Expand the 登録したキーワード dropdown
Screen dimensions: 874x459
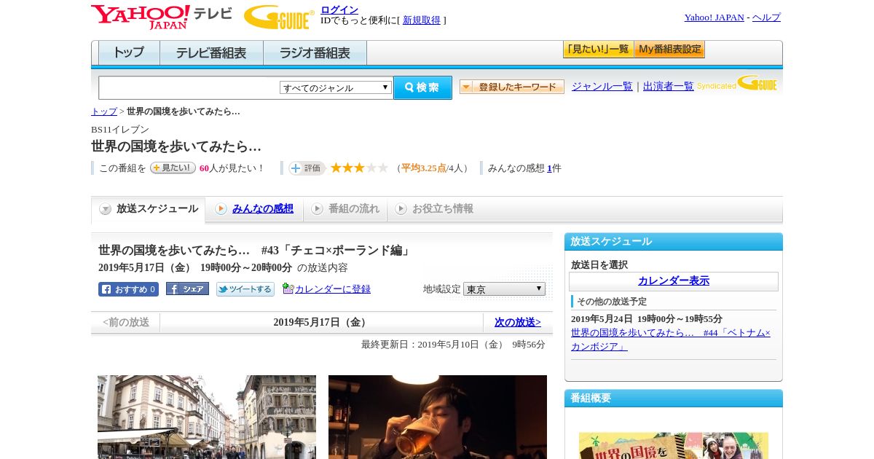[x=512, y=87]
